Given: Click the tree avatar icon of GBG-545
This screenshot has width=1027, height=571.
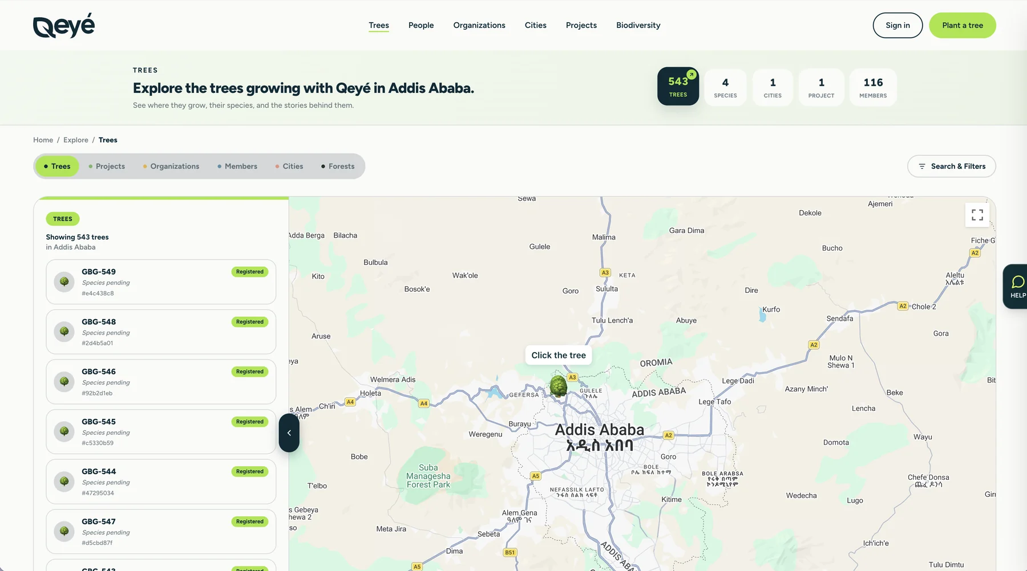Looking at the screenshot, I should [x=64, y=431].
